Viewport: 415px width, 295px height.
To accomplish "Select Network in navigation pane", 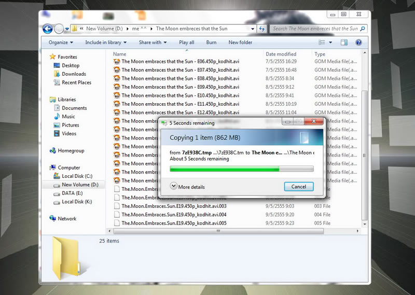I will tap(67, 219).
